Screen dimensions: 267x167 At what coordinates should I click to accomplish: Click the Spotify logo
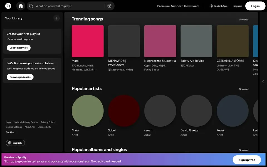pos(8,6)
